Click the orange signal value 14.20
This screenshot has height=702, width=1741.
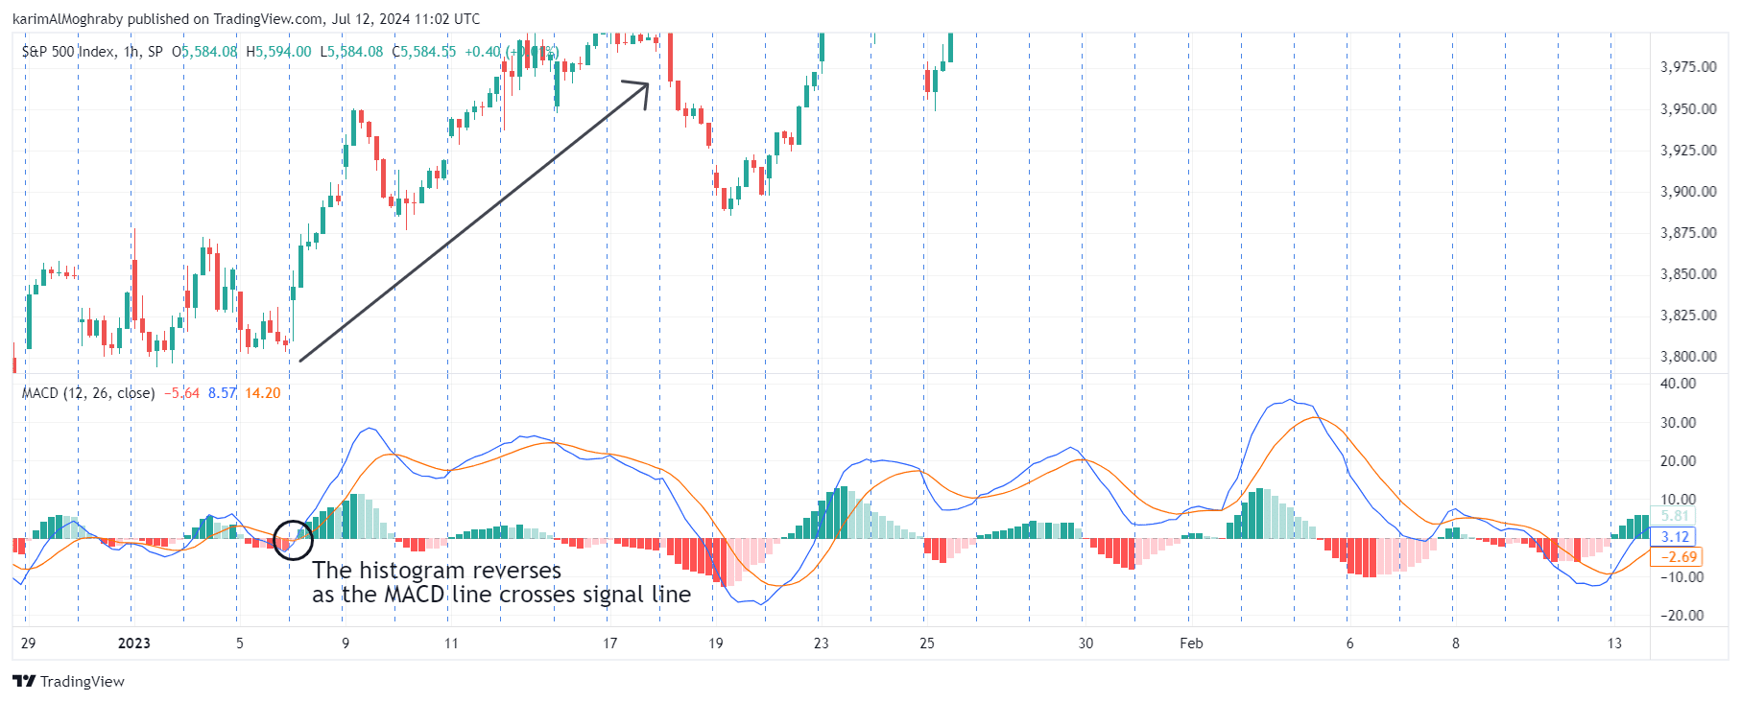[262, 393]
